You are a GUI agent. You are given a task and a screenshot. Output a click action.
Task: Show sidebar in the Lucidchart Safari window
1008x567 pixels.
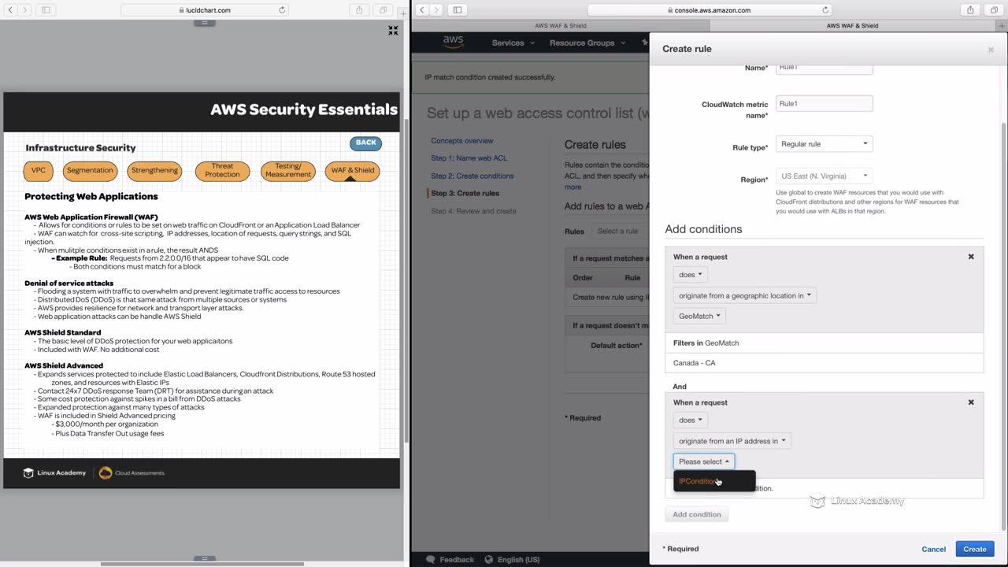(x=46, y=9)
